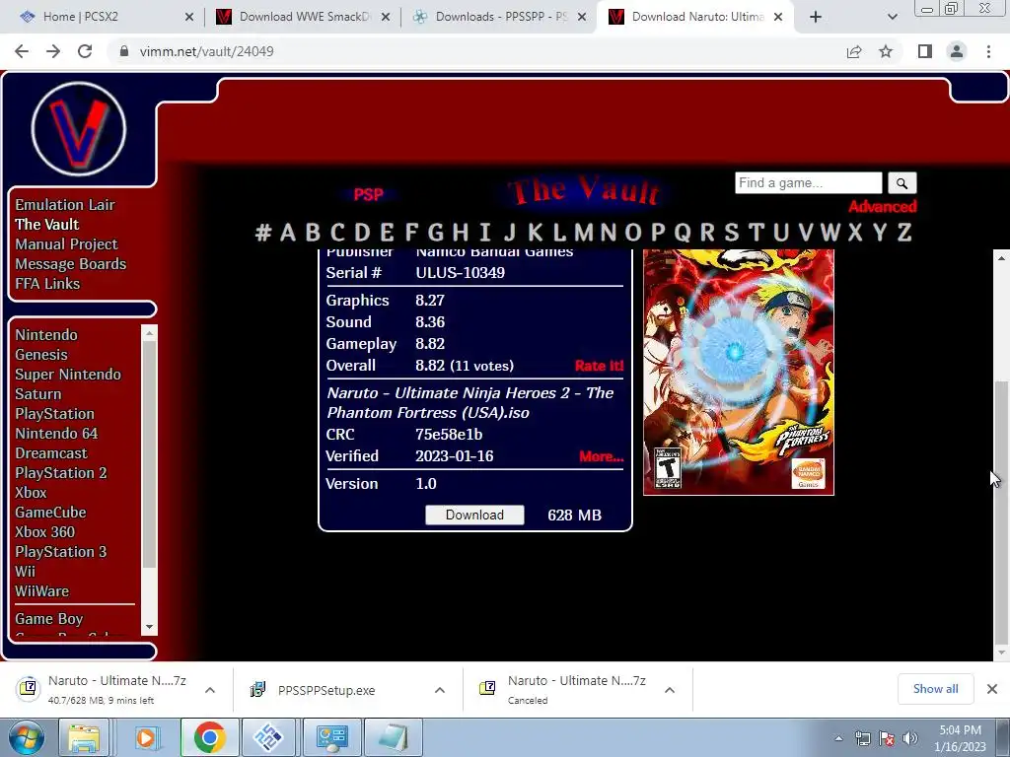Open The Vault sidebar link
Viewport: 1010px width, 757px height.
tap(47, 224)
